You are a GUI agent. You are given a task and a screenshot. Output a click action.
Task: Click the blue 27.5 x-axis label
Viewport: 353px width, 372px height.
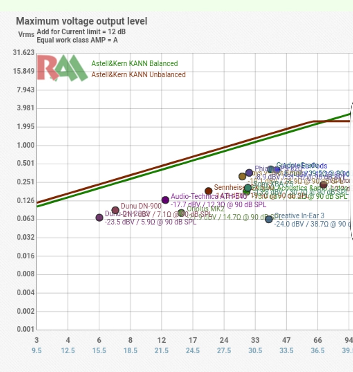(224, 351)
